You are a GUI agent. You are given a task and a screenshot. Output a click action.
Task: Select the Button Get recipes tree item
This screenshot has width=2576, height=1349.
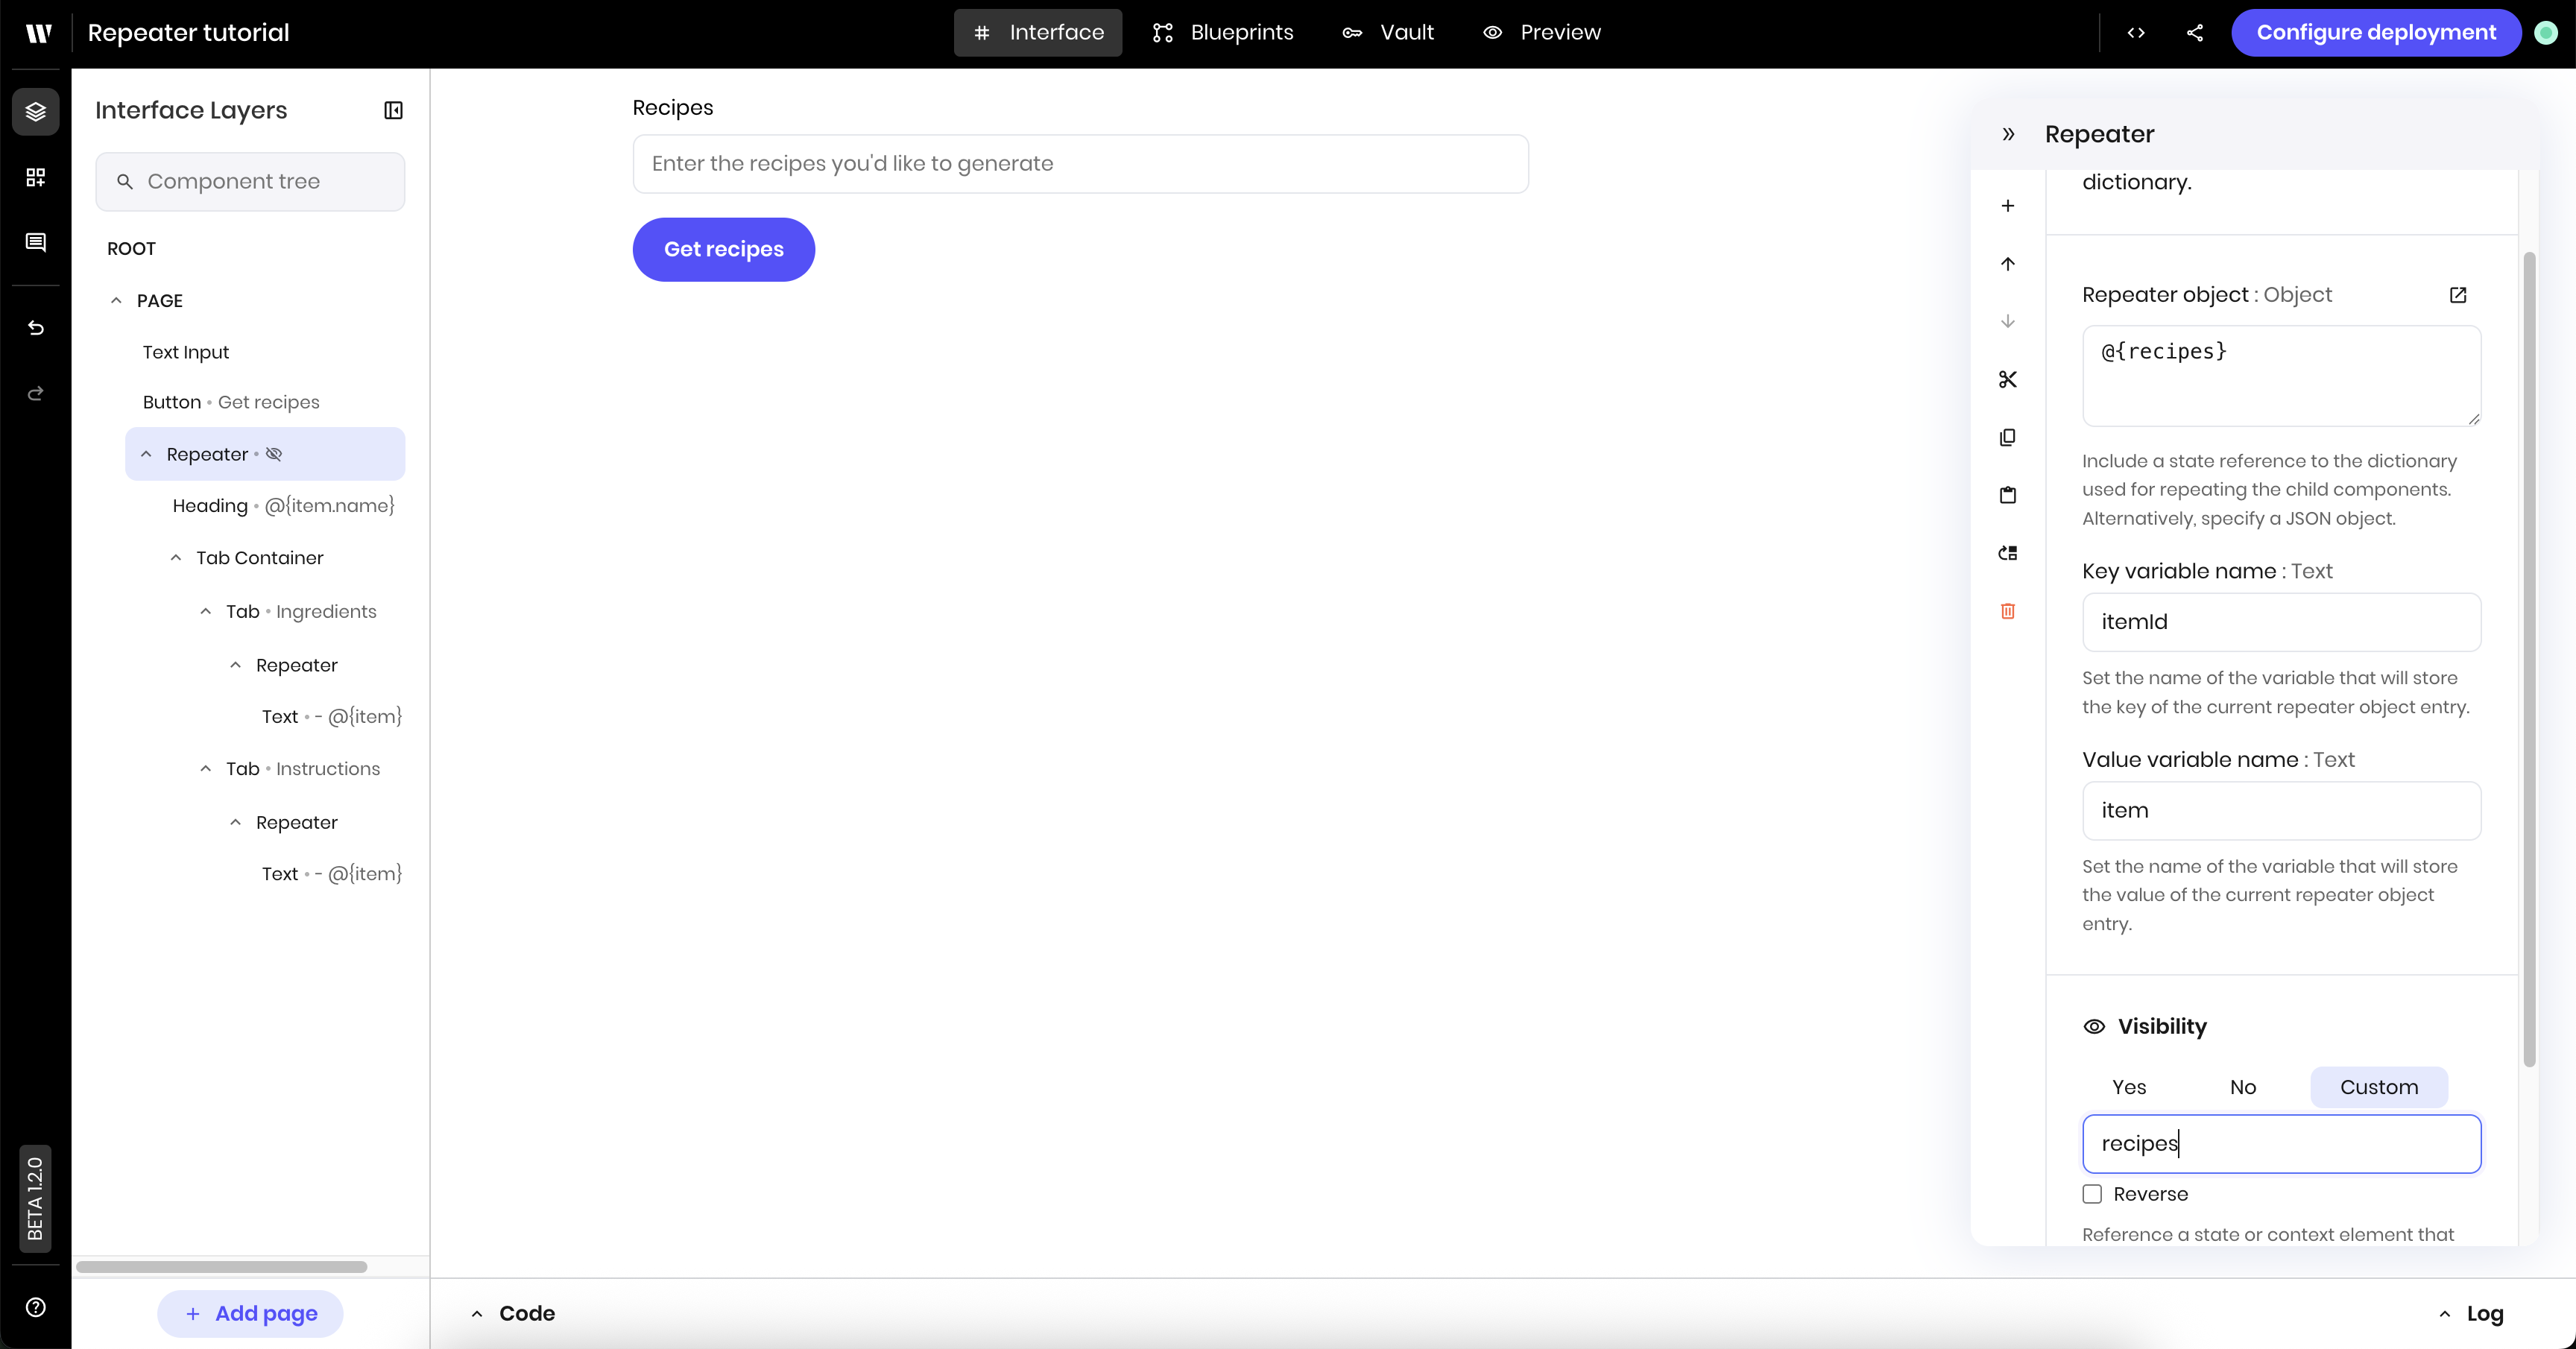(231, 402)
